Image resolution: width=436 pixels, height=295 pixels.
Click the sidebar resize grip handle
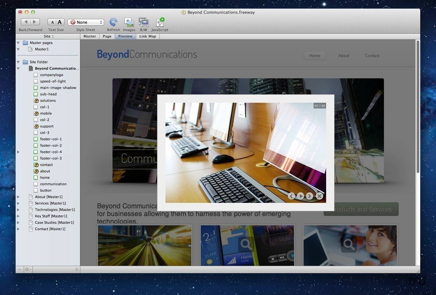click(77, 270)
